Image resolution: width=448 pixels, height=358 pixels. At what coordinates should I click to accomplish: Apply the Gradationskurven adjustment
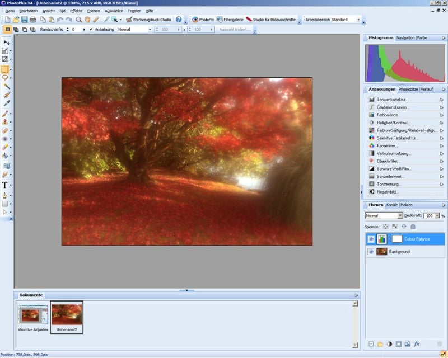click(393, 107)
